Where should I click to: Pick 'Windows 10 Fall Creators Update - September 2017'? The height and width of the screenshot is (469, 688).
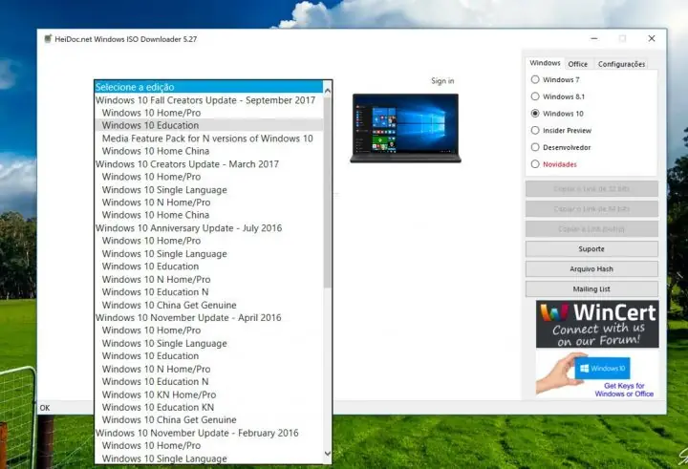click(209, 100)
